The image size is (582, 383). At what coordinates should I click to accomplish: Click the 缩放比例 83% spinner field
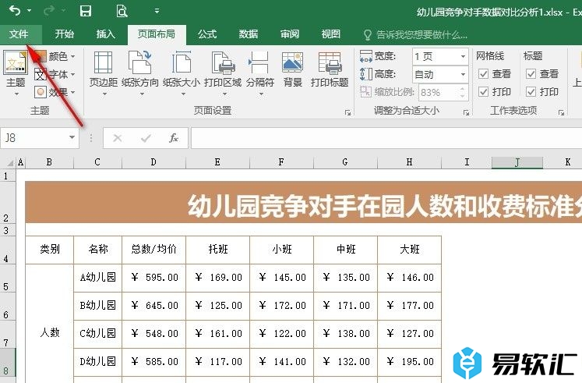(x=443, y=92)
